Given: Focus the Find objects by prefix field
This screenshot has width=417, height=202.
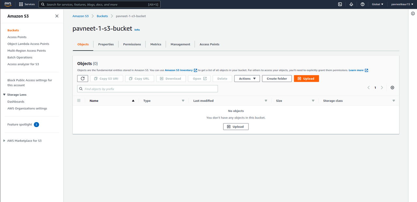Looking at the screenshot, I should pyautogui.click(x=148, y=89).
